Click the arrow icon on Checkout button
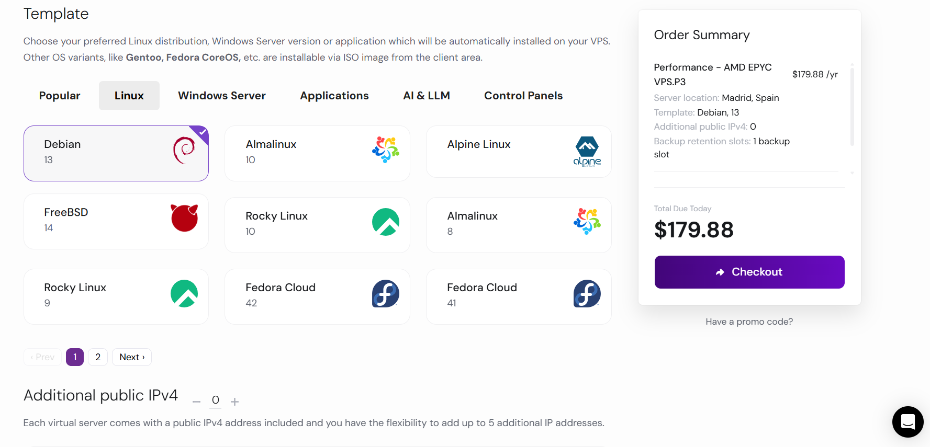Screen dimensions: 930x447 click(720, 272)
